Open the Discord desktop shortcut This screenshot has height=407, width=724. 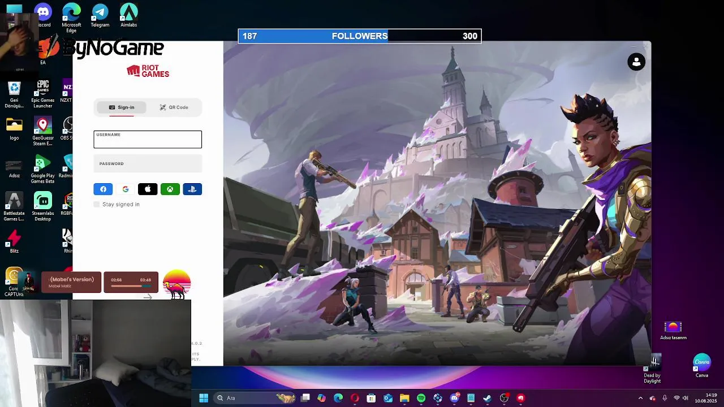click(43, 15)
